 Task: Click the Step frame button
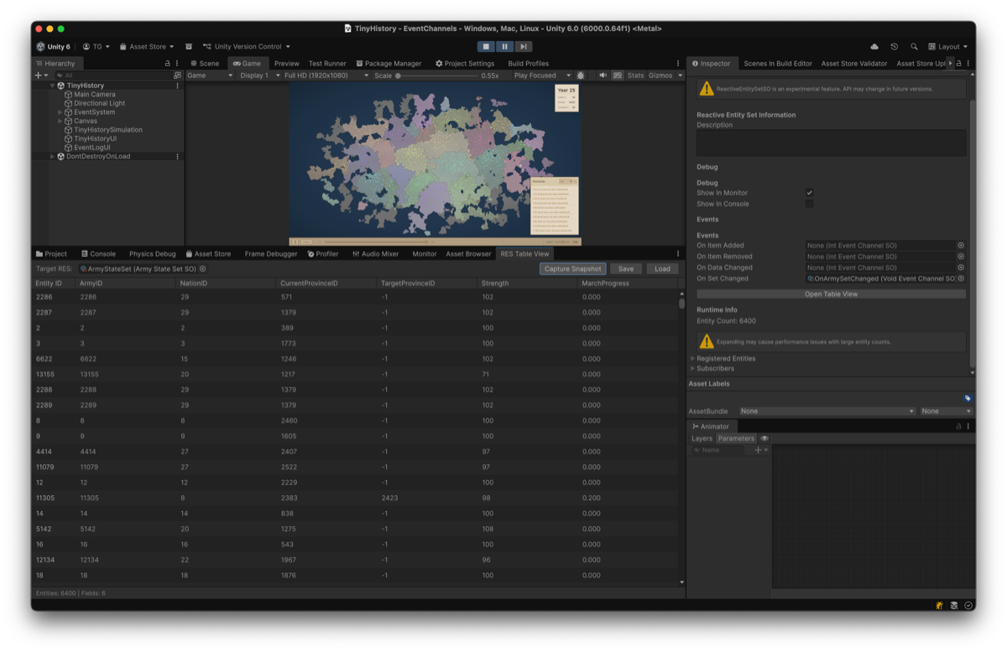click(x=523, y=47)
